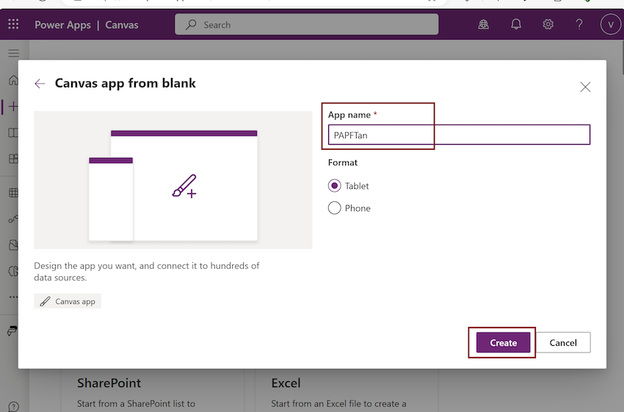Open the settings gear icon
Viewport: 624px width, 412px height.
click(x=548, y=25)
